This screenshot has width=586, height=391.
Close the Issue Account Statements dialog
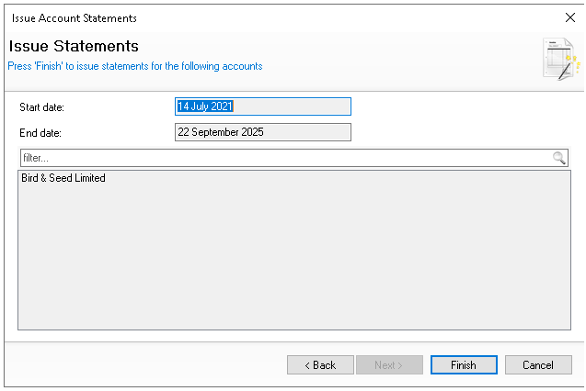[569, 17]
